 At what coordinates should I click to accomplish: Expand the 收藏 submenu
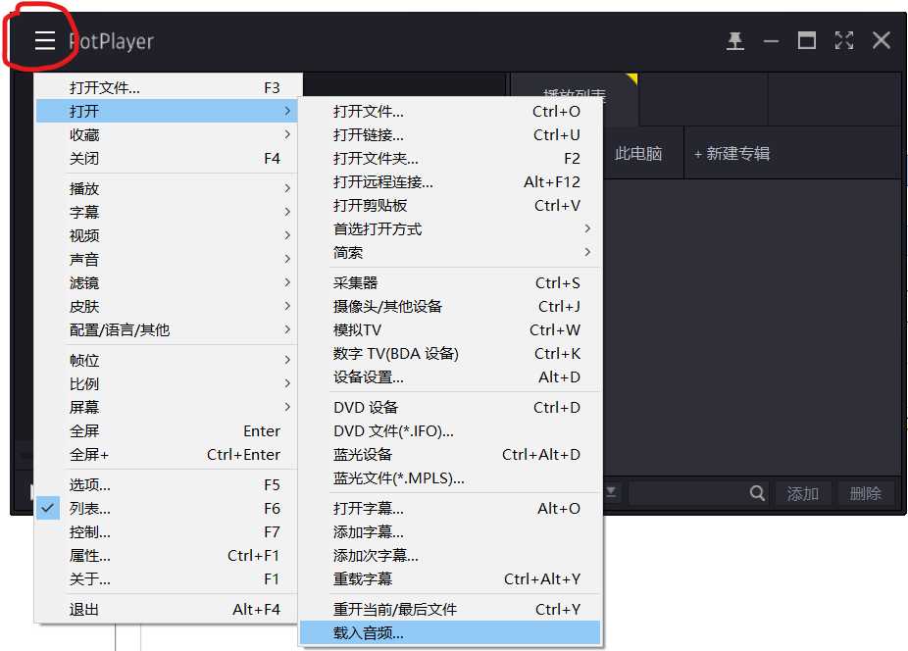[167, 134]
